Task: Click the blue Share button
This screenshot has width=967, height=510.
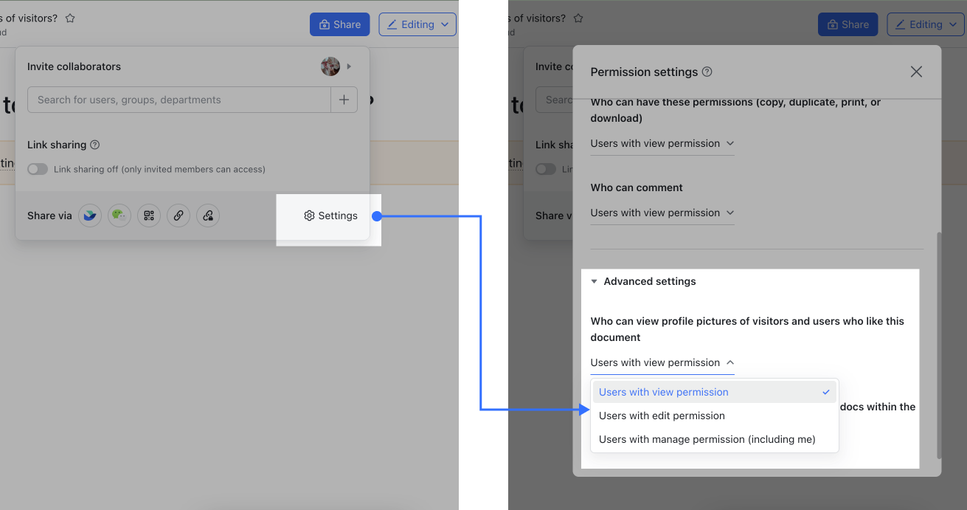Action: 339,24
